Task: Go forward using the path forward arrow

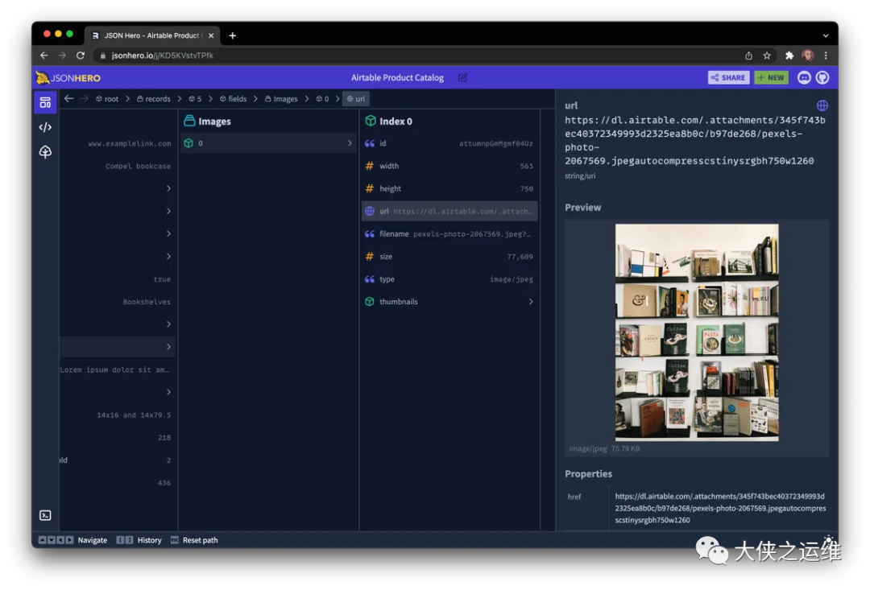Action: coord(84,99)
